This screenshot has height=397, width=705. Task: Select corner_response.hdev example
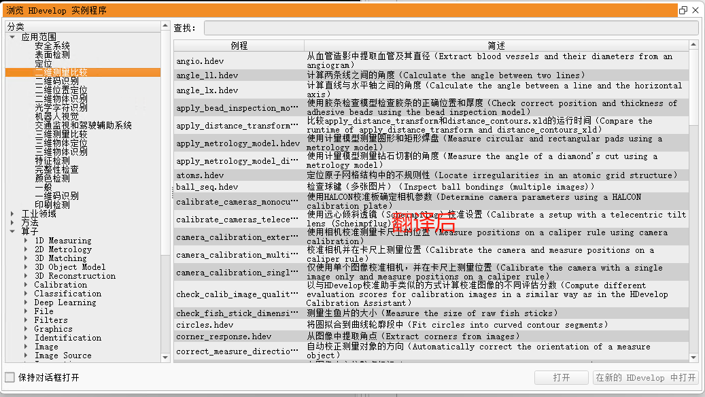click(x=224, y=336)
